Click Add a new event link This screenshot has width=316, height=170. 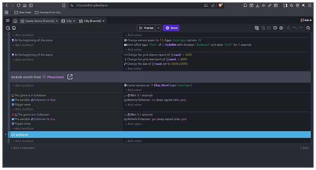pos(23,148)
